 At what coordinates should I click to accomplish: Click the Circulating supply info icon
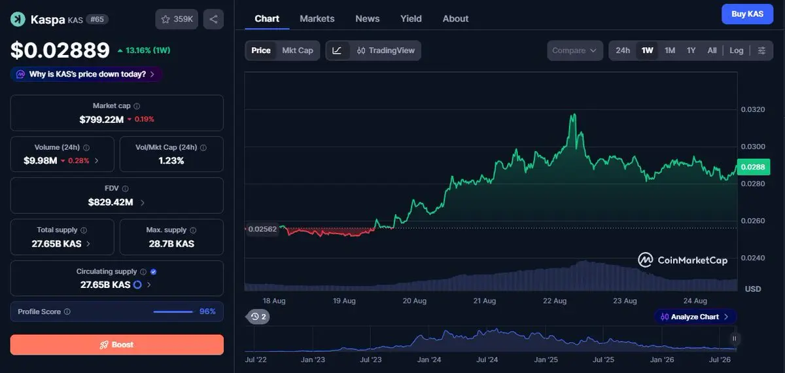143,272
